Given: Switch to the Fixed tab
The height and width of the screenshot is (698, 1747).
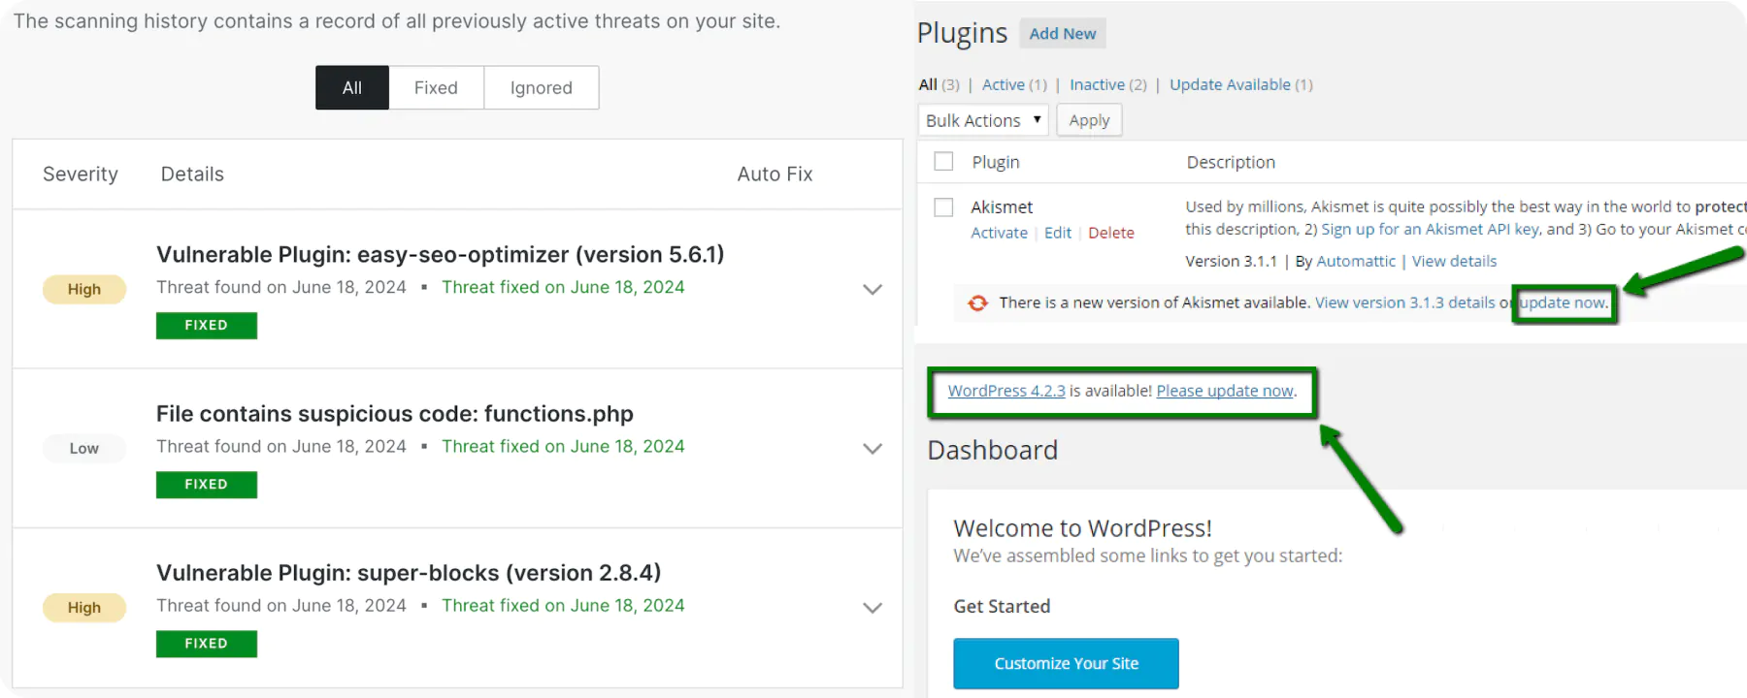Looking at the screenshot, I should tap(436, 88).
